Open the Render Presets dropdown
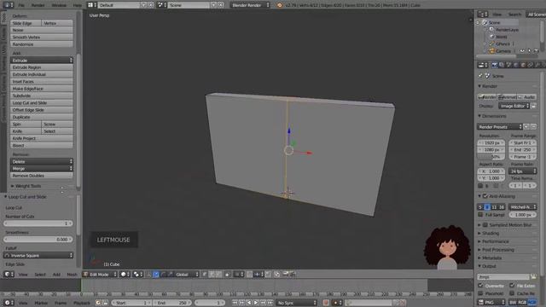 click(x=500, y=127)
